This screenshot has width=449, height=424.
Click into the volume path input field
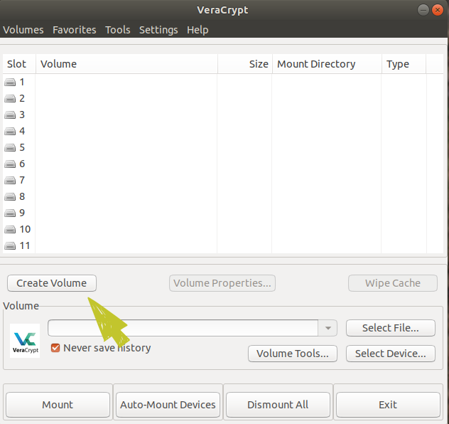[183, 328]
